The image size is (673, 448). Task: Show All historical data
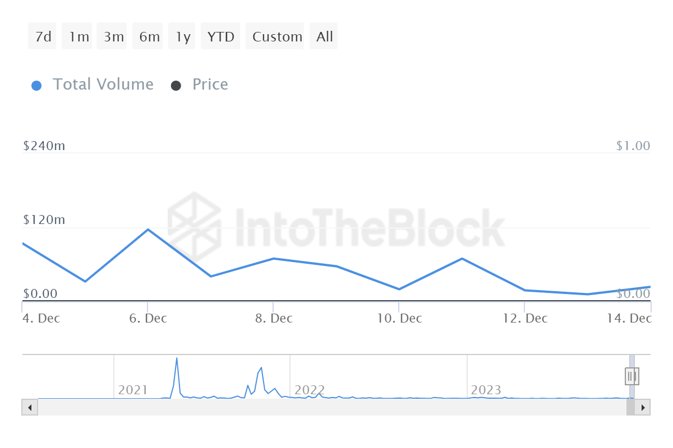tap(324, 37)
